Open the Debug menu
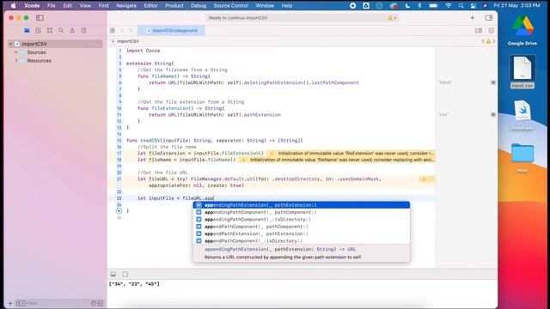The height and width of the screenshot is (309, 550). tap(199, 6)
